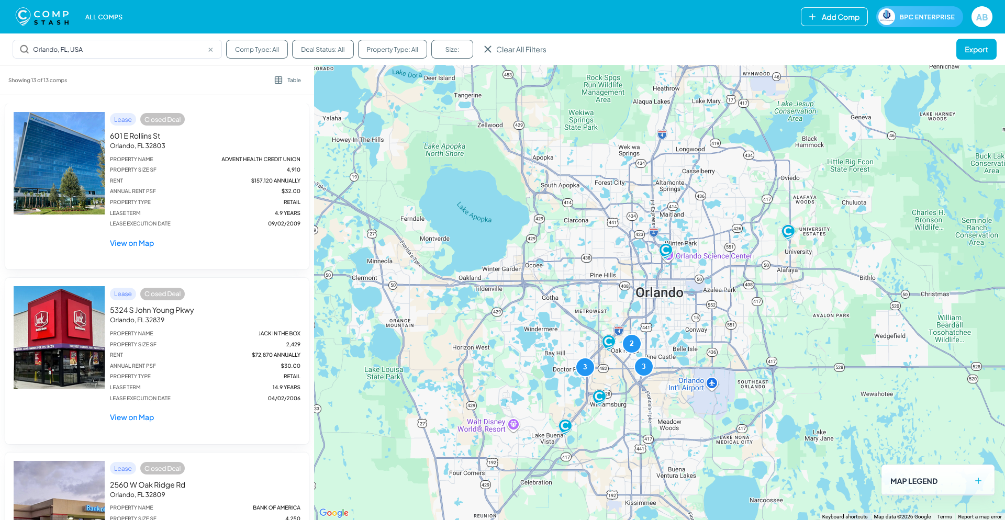1005x520 pixels.
Task: Click Report a map error
Action: (979, 517)
